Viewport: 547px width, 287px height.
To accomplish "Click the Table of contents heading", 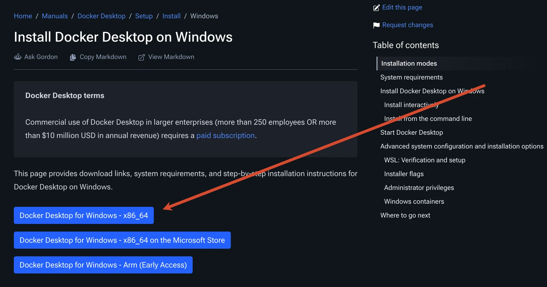I will pyautogui.click(x=406, y=45).
